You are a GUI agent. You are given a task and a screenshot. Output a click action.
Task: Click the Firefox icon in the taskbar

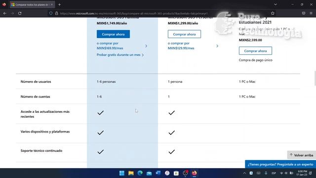pos(194,173)
